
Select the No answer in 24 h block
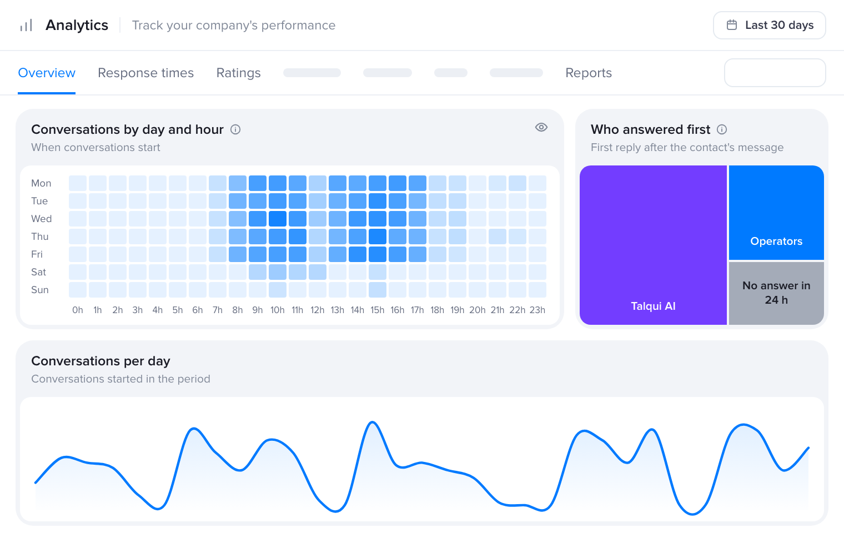pyautogui.click(x=776, y=293)
